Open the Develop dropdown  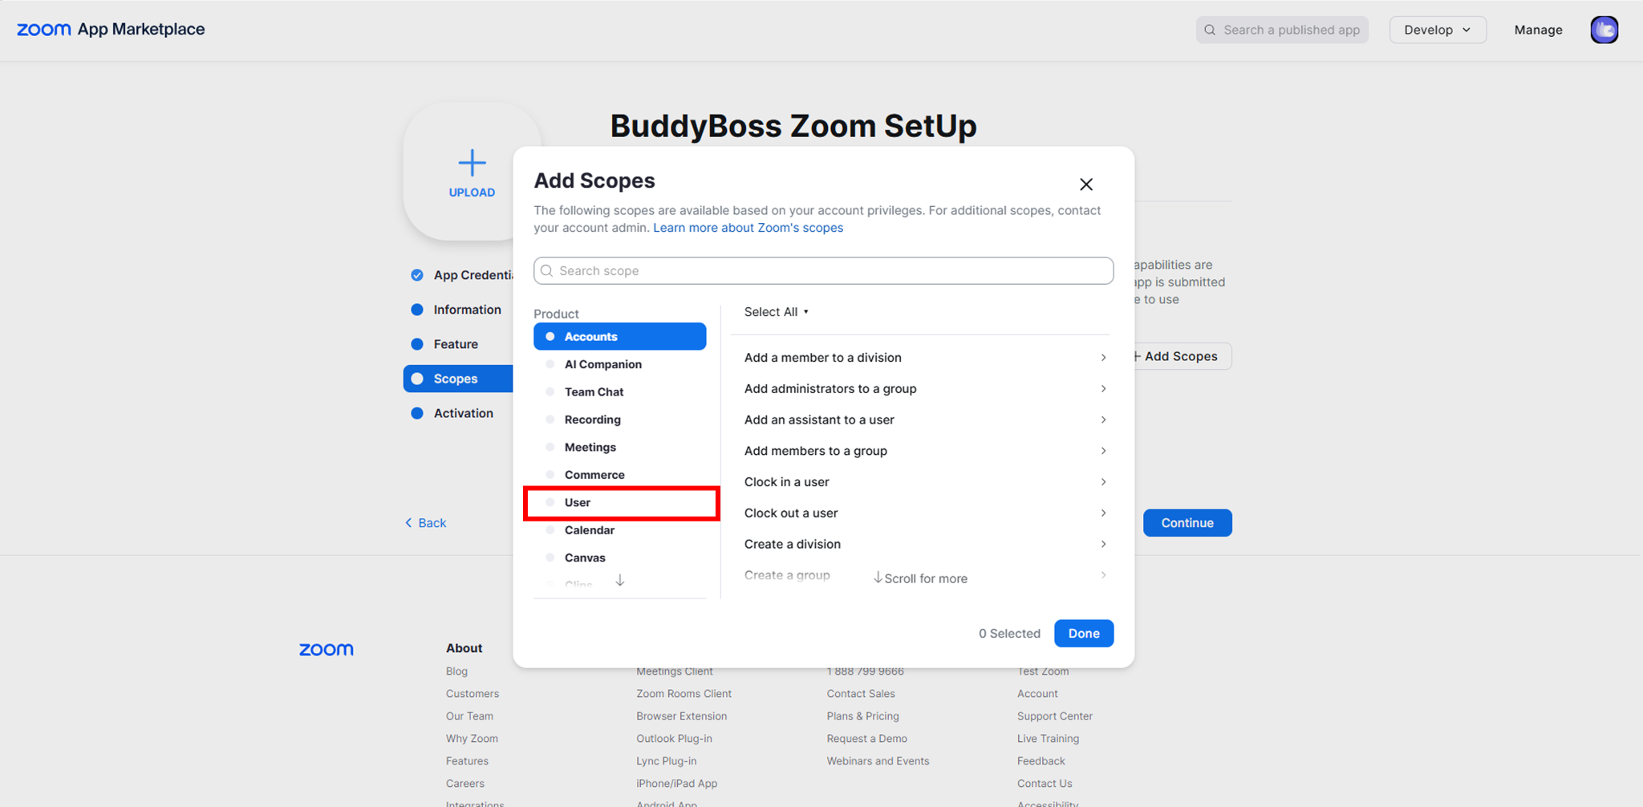tap(1438, 30)
